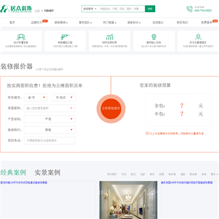Click the orange get-quote circle button
Viewport: 219px width, 219px height.
(111, 109)
